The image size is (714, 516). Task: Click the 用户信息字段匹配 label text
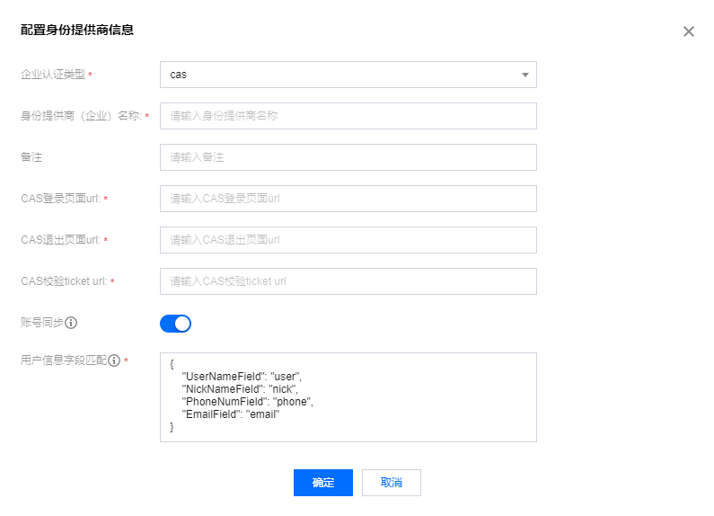pos(63,360)
